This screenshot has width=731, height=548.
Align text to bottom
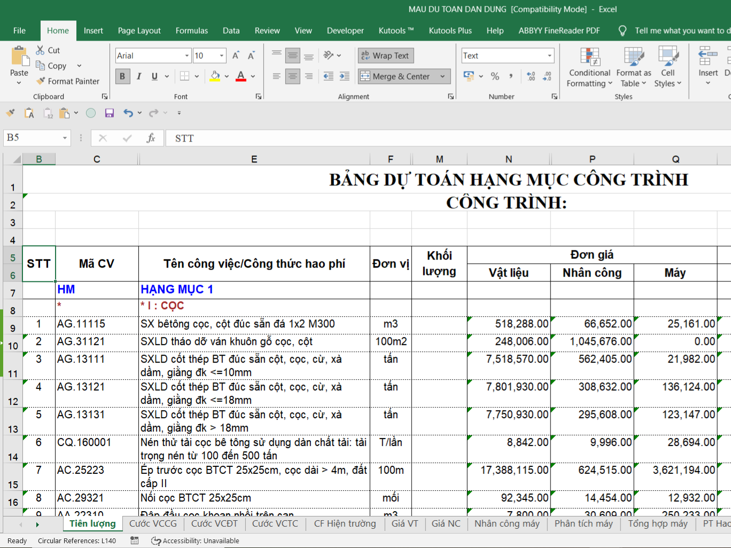click(x=309, y=56)
